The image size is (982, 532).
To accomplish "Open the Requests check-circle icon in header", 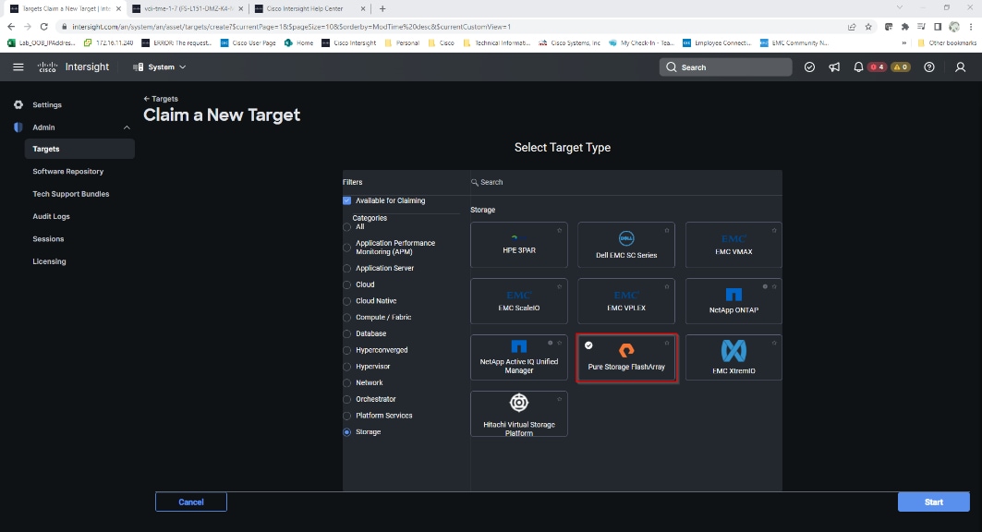I will 810,67.
